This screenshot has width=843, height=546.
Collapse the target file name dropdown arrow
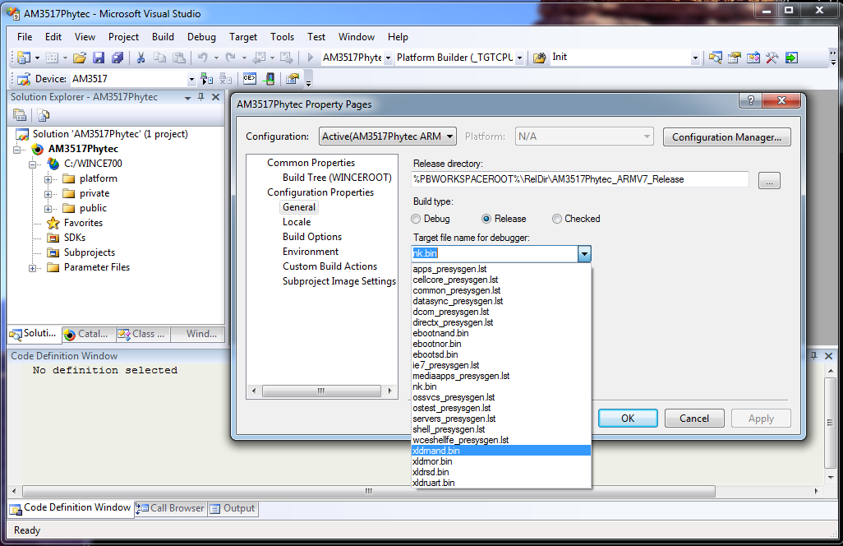tap(584, 253)
